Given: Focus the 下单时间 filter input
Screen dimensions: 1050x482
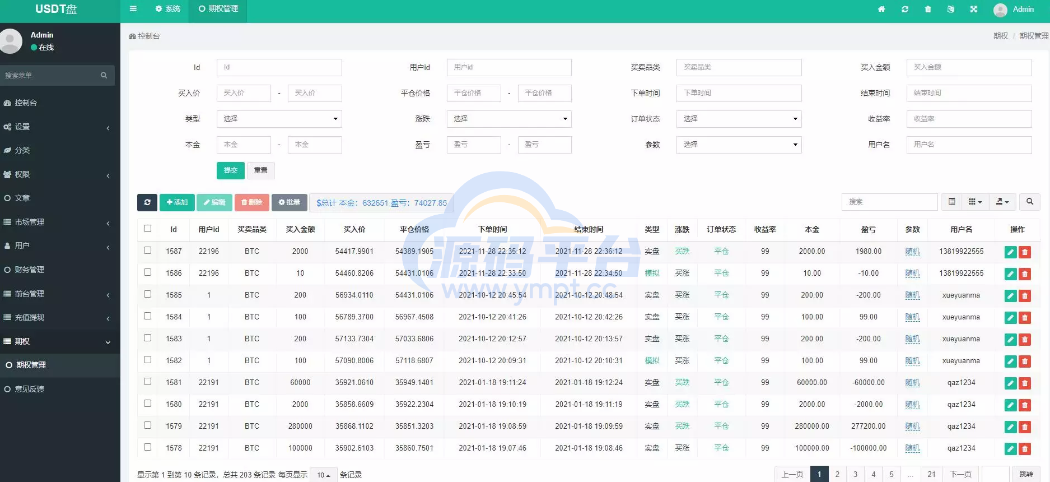Looking at the screenshot, I should [739, 93].
